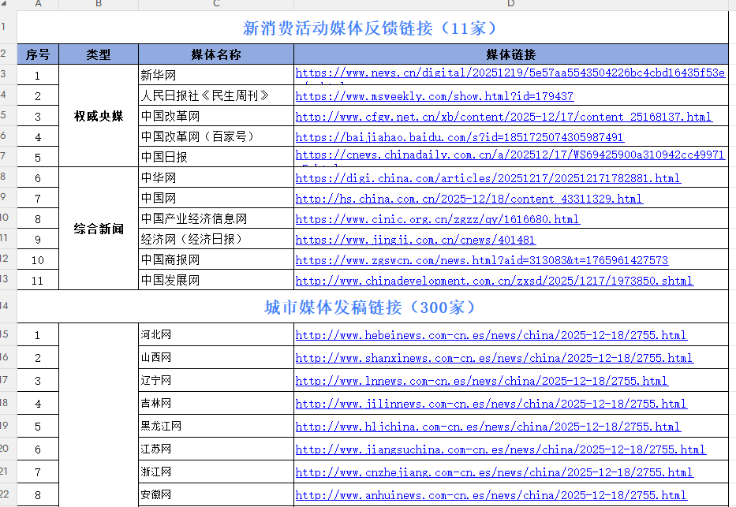This screenshot has height=507, width=736.
Task: Select row 1 header
Action: click(x=9, y=25)
